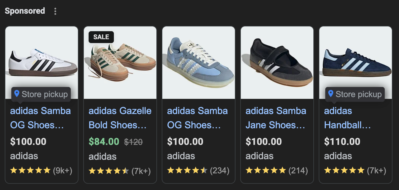This screenshot has height=190, width=399.
Task: Click the $110.00 price on Handball shoe
Action: tap(342, 142)
